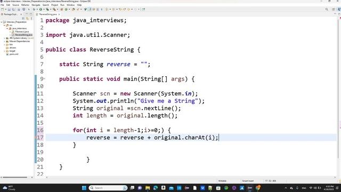The height and width of the screenshot is (192, 341).
Task: Open Microsoft Edge from the taskbar
Action: (156, 188)
